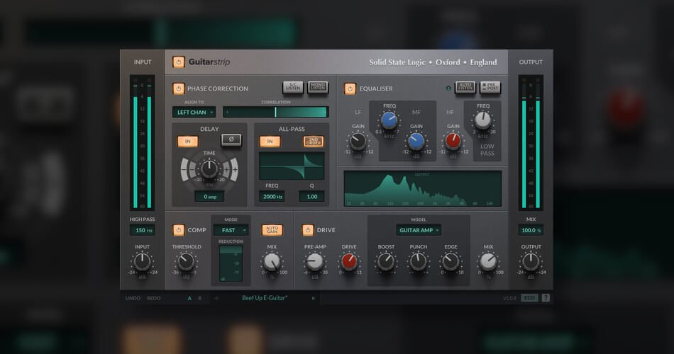Expand the compressor Mode Fast dropdown
The height and width of the screenshot is (354, 674).
coord(231,229)
